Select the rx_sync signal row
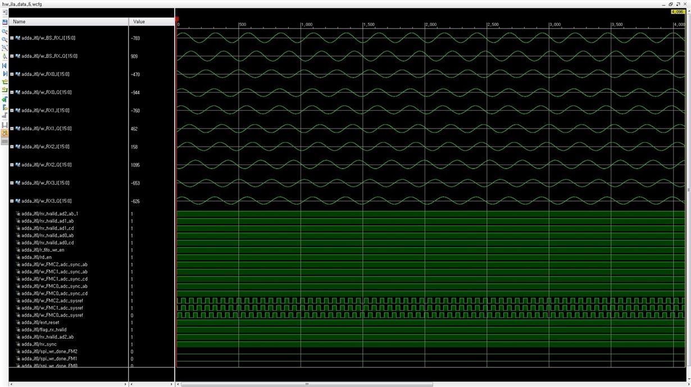This screenshot has width=691, height=387. [x=39, y=344]
